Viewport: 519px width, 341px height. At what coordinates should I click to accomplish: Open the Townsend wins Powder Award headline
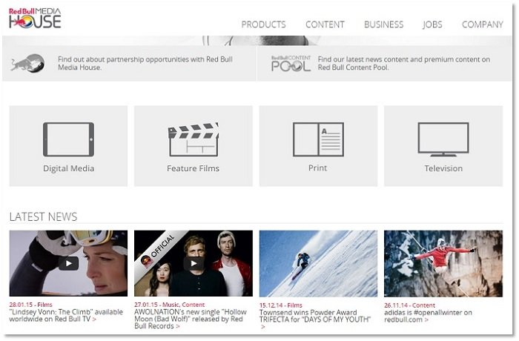tap(315, 317)
